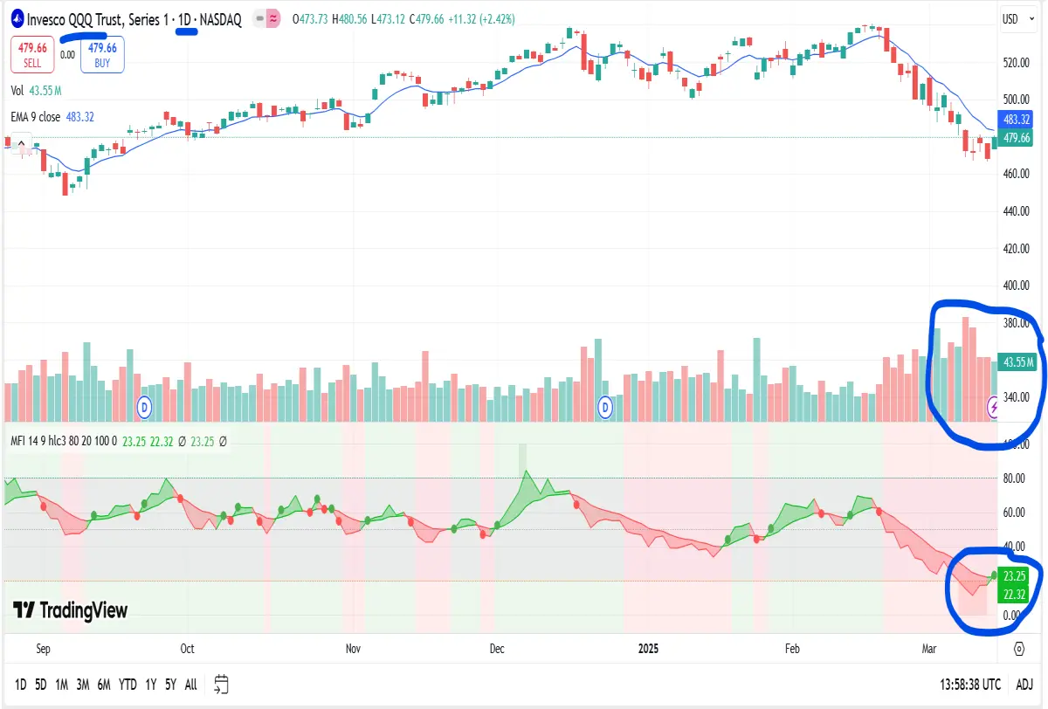1048x709 pixels.
Task: Select the Vol 43.55 M indicator legend
Action: pyautogui.click(x=36, y=91)
